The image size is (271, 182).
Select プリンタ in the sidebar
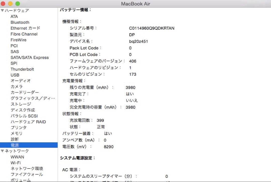tap(19, 127)
